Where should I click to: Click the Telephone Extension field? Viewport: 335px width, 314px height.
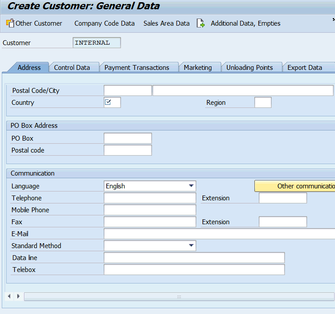tap(283, 198)
